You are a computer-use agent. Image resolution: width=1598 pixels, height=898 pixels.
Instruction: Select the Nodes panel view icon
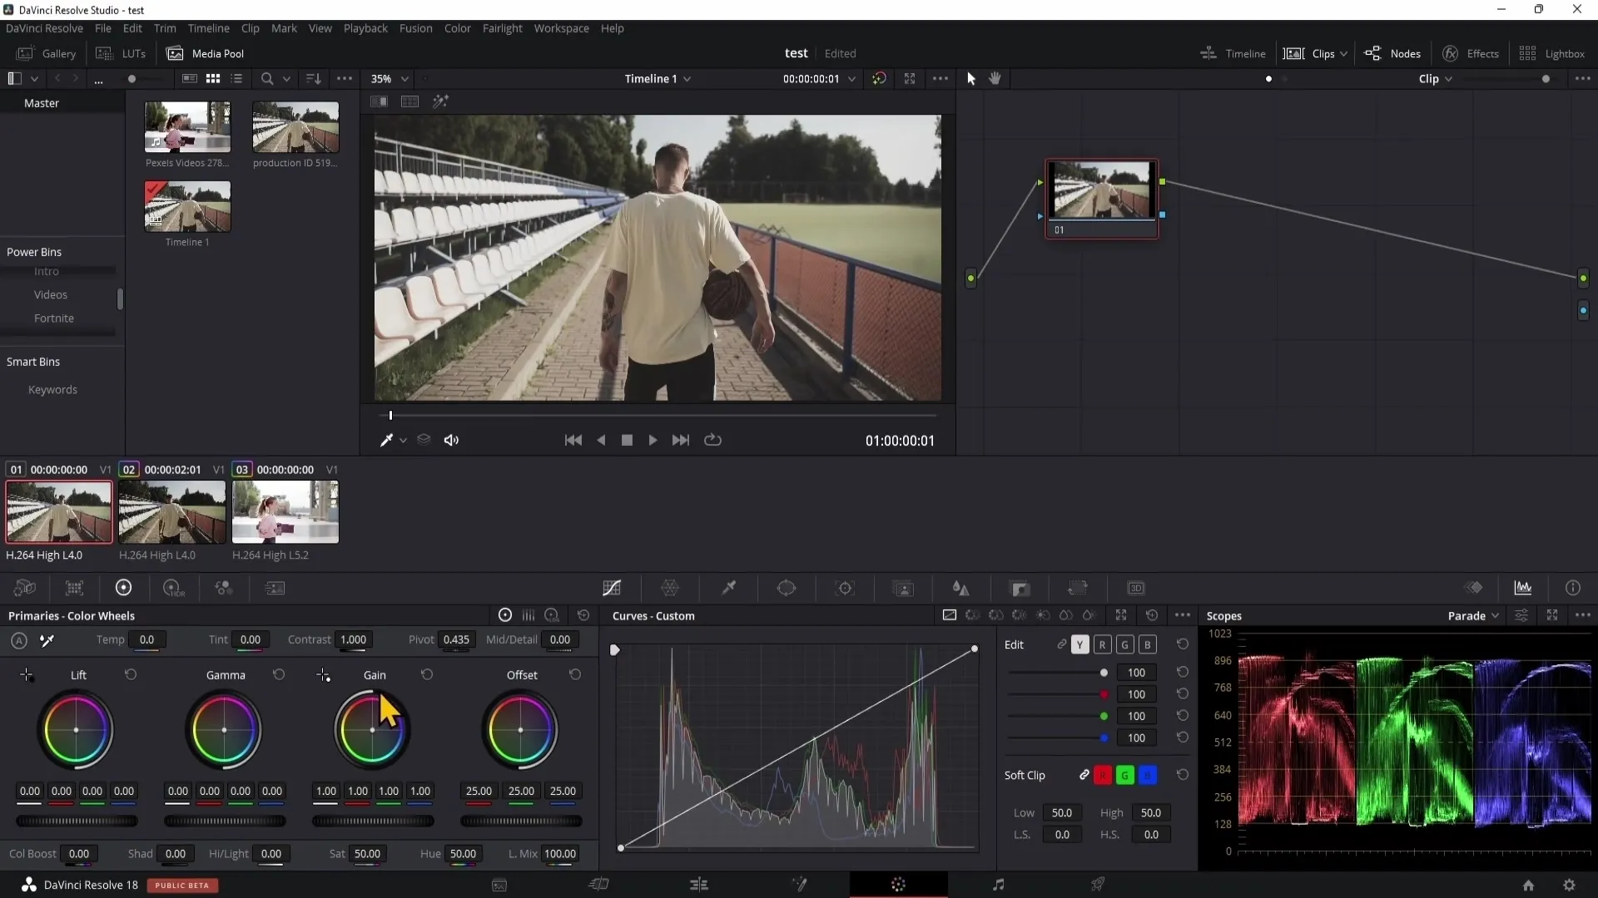[x=1375, y=52]
